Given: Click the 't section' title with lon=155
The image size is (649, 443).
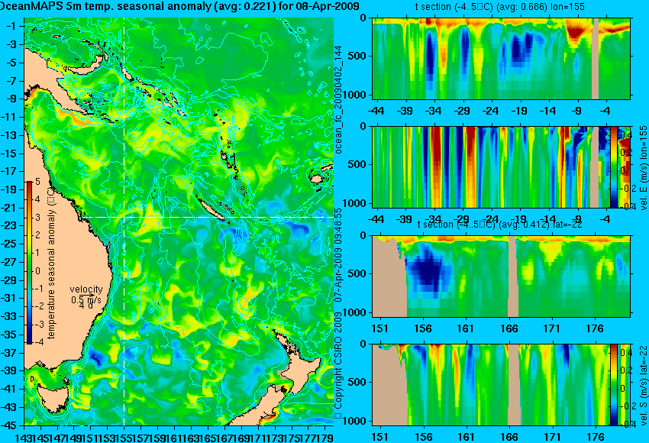Looking at the screenshot, I should [x=499, y=7].
